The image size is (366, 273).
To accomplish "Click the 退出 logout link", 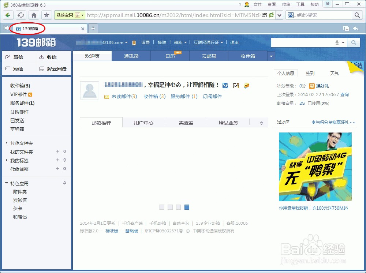I will [x=234, y=42].
